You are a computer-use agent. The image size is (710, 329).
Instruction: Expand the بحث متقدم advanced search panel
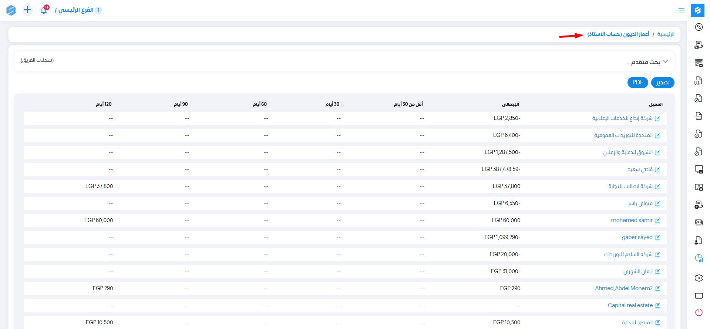click(x=647, y=62)
